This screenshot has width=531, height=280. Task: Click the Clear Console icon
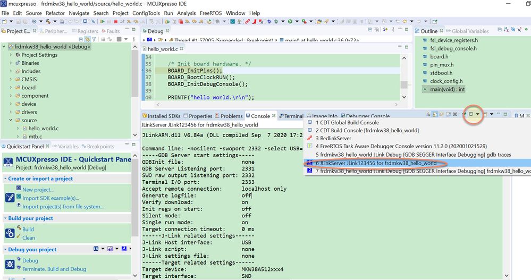coord(428,114)
